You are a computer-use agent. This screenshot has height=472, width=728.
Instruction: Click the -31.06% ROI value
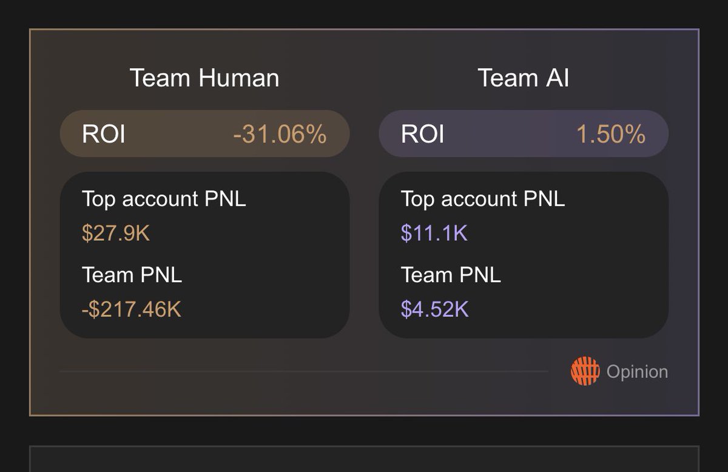[x=280, y=134]
